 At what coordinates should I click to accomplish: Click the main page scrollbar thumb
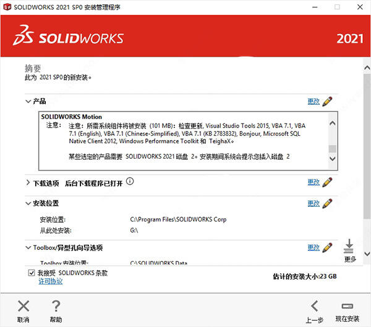coord(367,146)
